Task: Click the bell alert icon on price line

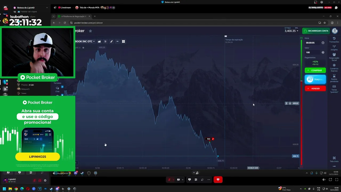Action: 290,103
